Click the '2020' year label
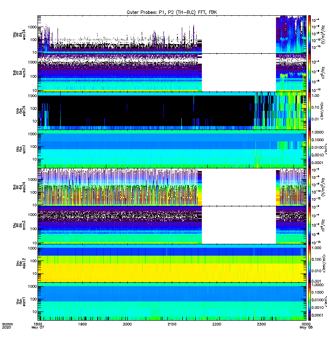This screenshot has width=327, height=349. click(x=7, y=327)
